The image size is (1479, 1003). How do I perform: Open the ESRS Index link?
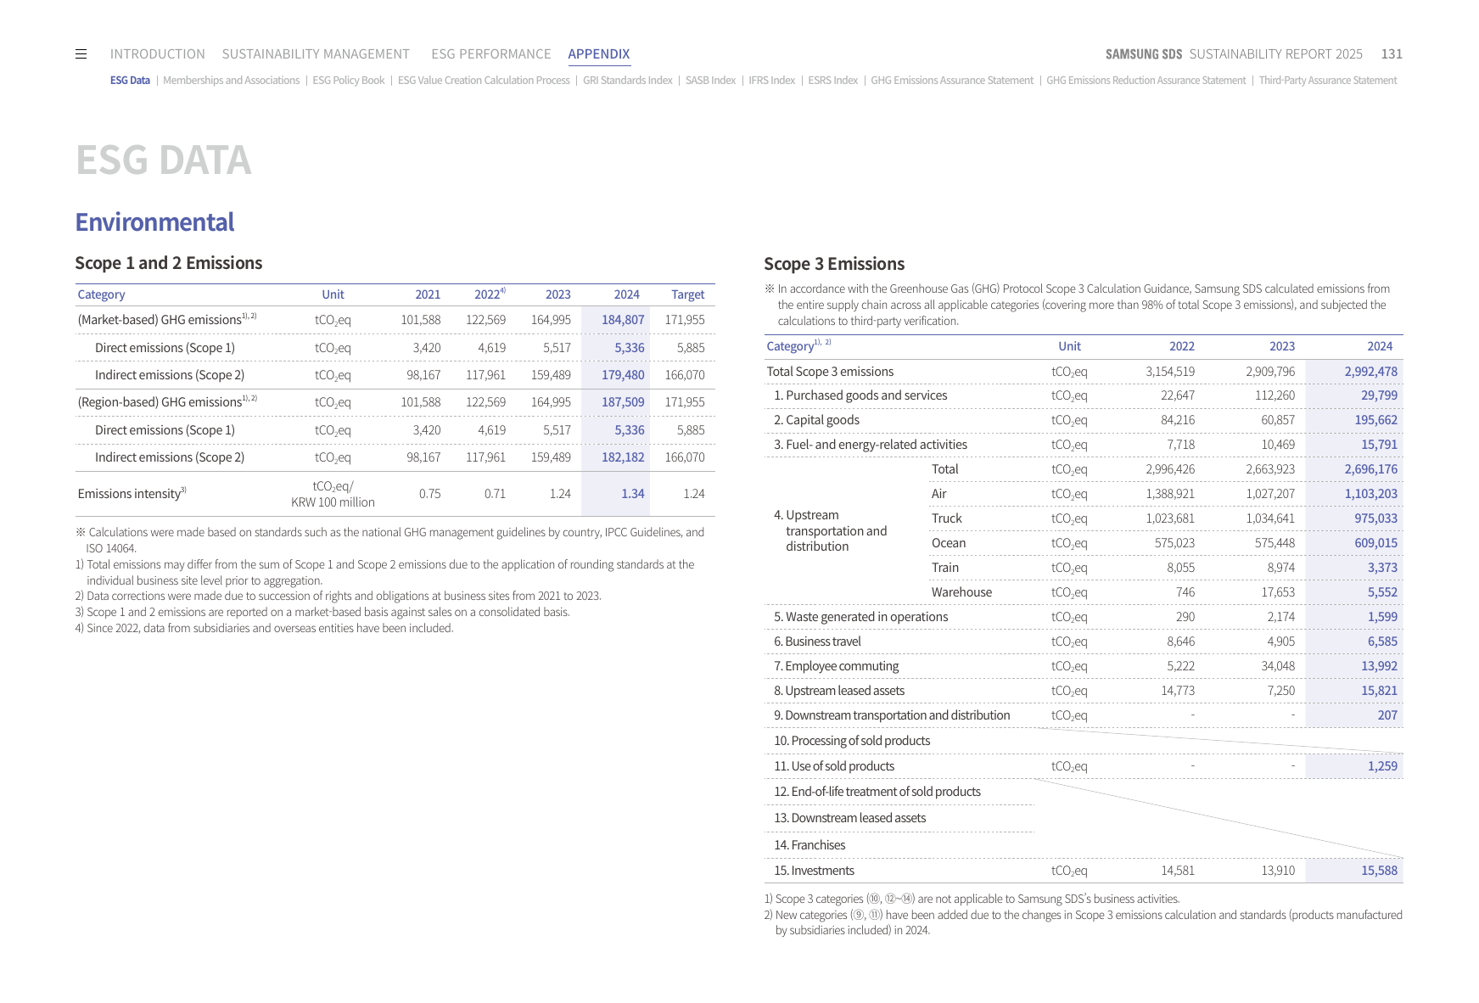point(832,81)
